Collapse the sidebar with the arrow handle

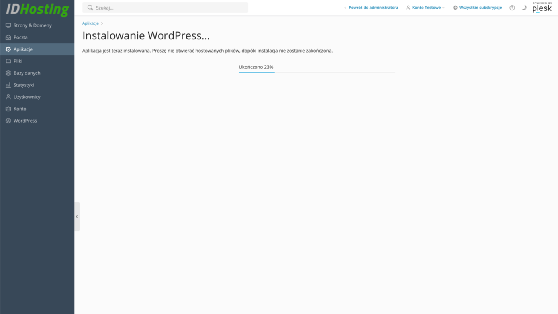pos(77,216)
